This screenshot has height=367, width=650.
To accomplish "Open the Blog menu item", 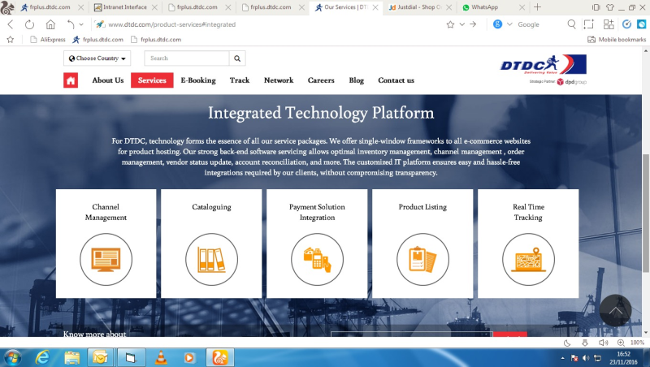I will pyautogui.click(x=357, y=80).
